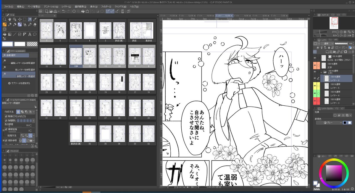This screenshot has height=193, width=355.
Task: Select the Auto select magic wand tool
Action: [30, 19]
